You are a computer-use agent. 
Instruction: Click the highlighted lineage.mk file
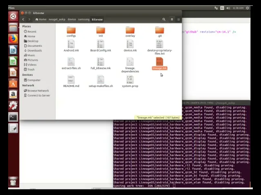pyautogui.click(x=159, y=63)
